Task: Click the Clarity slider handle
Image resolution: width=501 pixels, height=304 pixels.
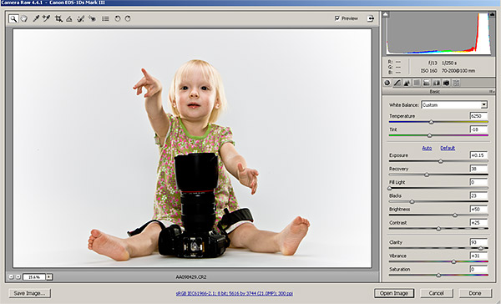Action: [481, 248]
